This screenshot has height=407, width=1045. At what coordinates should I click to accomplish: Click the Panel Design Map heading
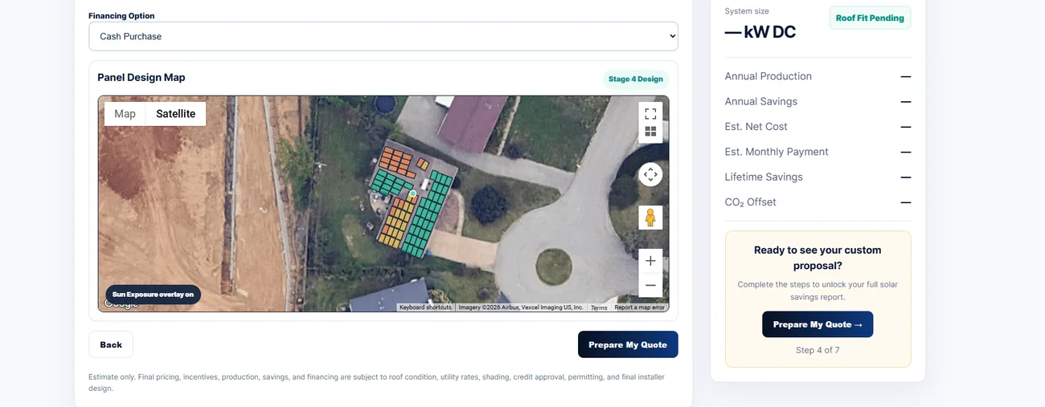(141, 78)
